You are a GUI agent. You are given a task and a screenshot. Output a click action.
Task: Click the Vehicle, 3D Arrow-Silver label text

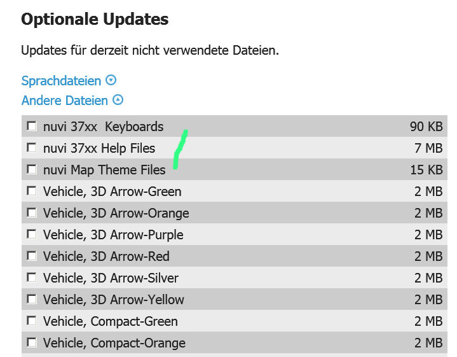[111, 278]
